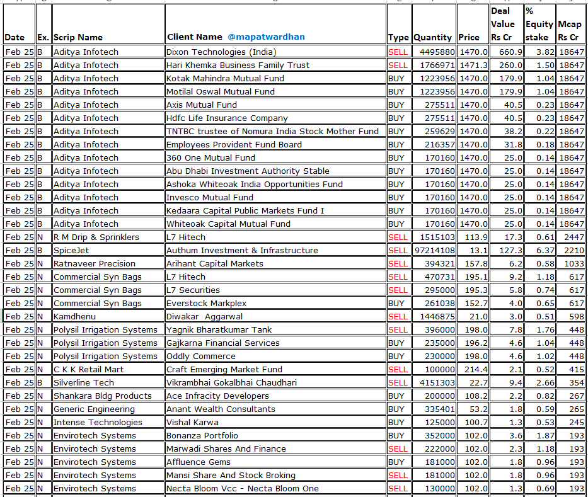The image size is (588, 497).
Task: Click the quantity 97214108 cell
Action: 434,250
